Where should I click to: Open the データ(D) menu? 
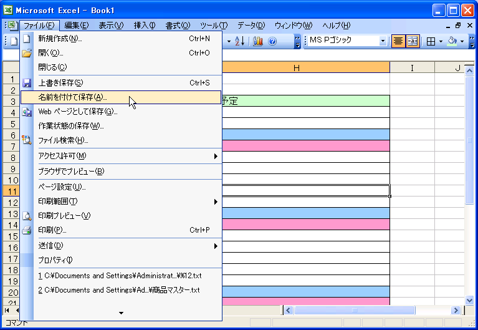point(251,26)
